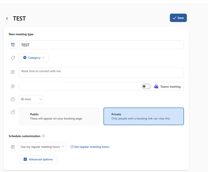Viewport: 208px width, 172px height.
Task: Expand Advanced options
Action: point(38,159)
